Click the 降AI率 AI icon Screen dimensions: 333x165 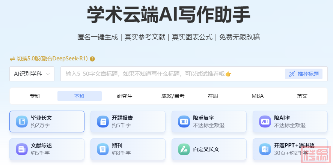pos(265,121)
